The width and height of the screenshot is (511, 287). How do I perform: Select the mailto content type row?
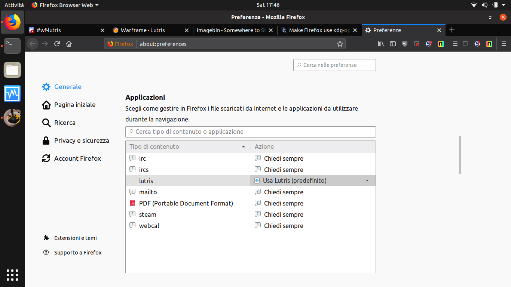coord(188,192)
